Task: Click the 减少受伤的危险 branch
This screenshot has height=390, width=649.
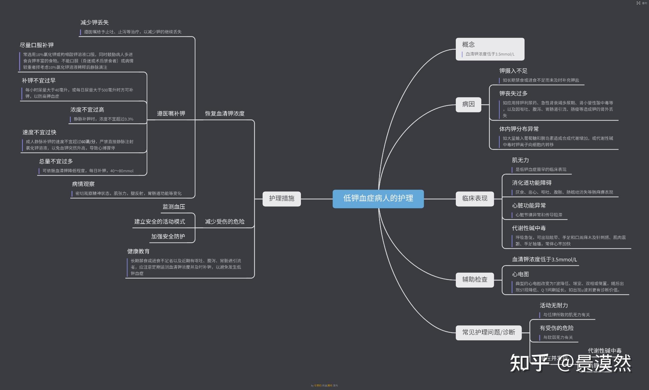Action: click(225, 222)
